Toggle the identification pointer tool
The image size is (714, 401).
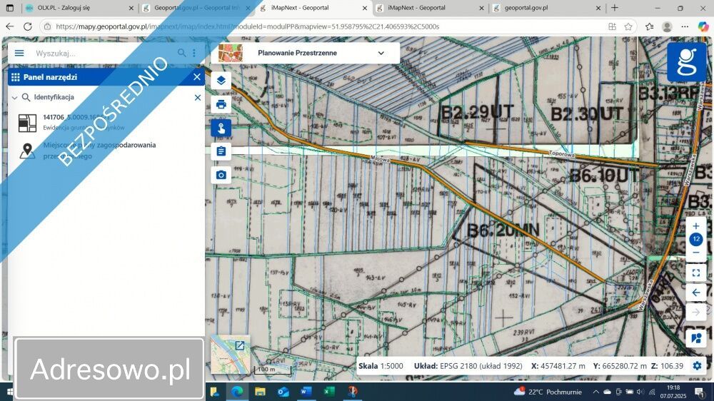tap(221, 128)
